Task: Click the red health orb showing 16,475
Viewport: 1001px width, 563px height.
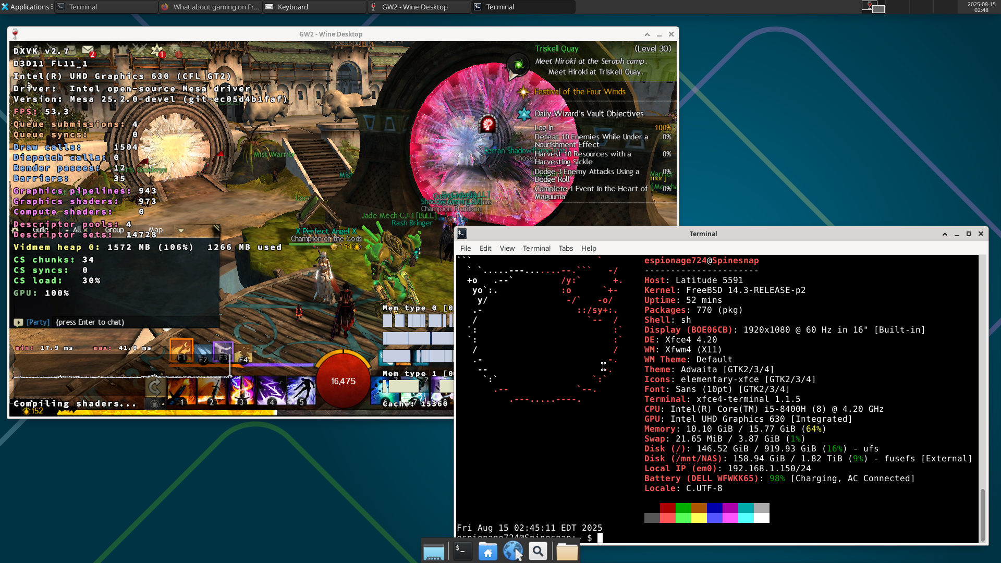Action: (x=343, y=381)
